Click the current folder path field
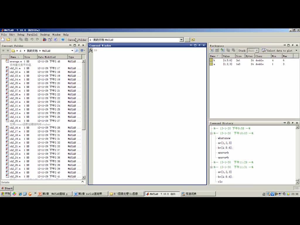 pyautogui.click(x=134, y=40)
